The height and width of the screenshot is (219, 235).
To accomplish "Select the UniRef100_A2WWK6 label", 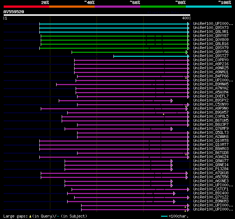I will [x=211, y=137].
